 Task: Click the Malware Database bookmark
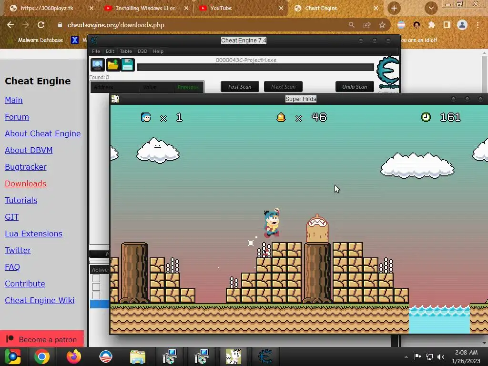pyautogui.click(x=40, y=40)
